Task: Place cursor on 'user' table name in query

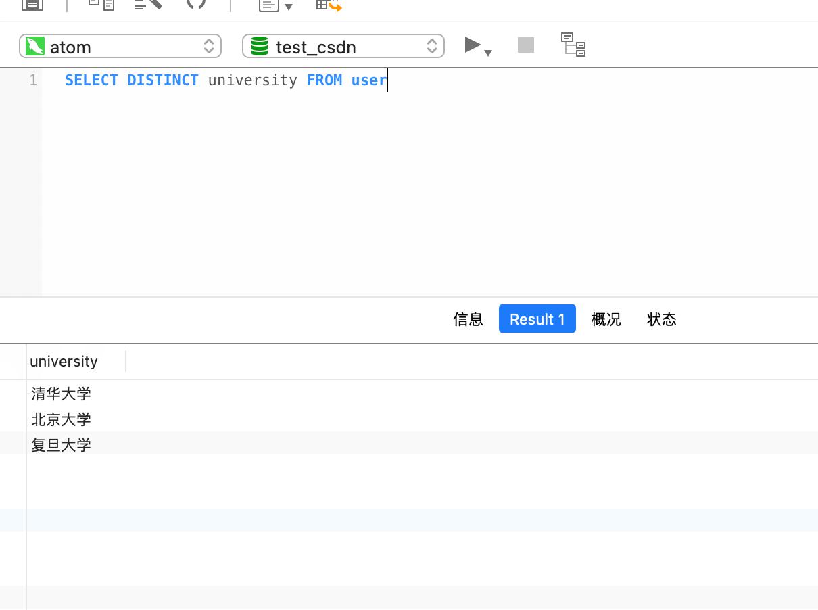Action: [369, 80]
